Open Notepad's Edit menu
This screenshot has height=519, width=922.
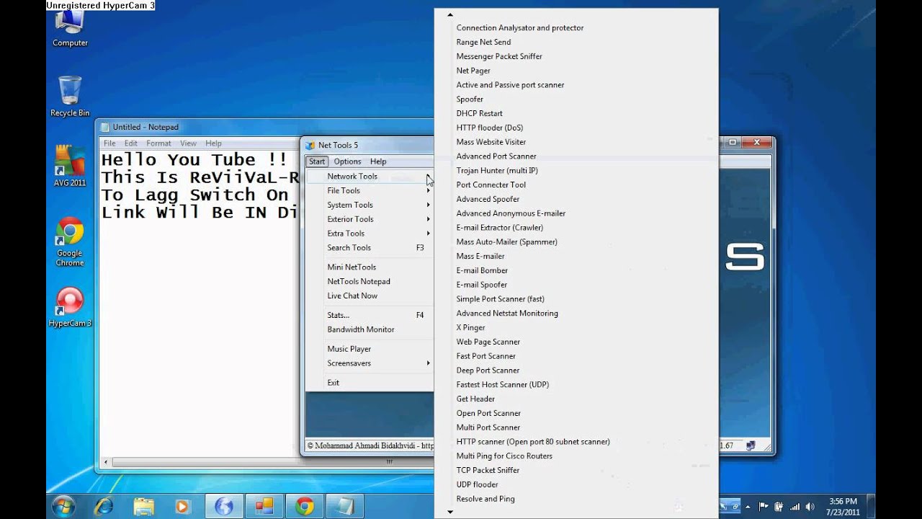point(130,143)
